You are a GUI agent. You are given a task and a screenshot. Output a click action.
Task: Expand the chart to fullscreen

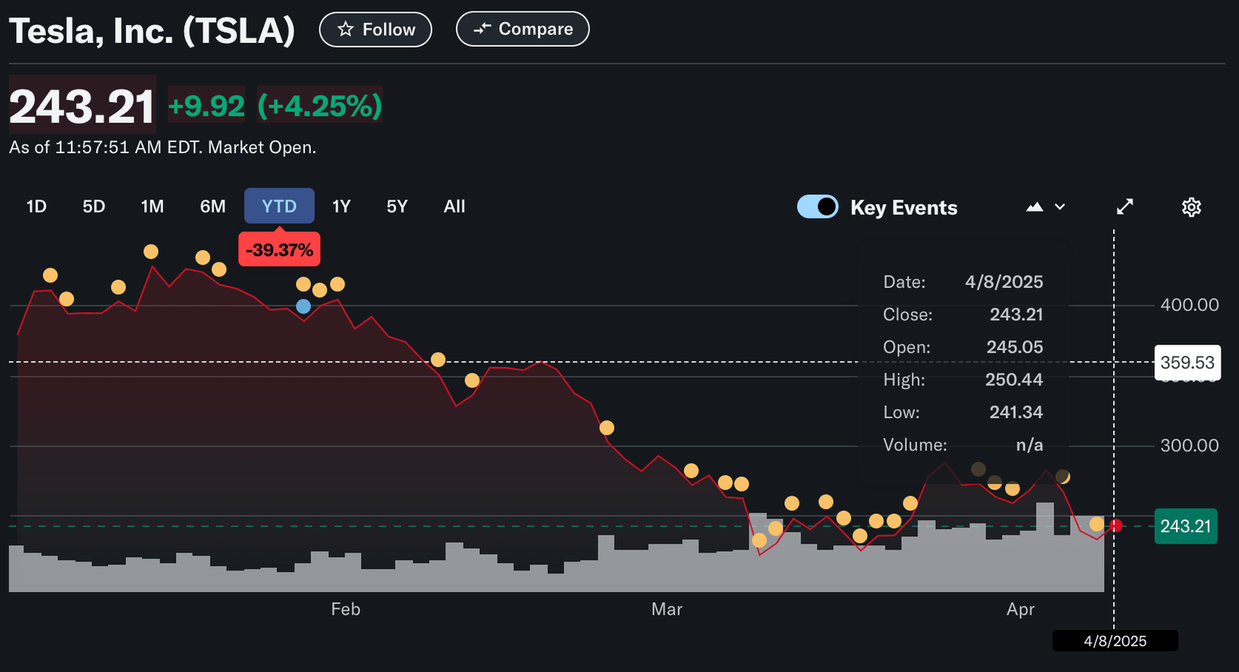[x=1124, y=207]
